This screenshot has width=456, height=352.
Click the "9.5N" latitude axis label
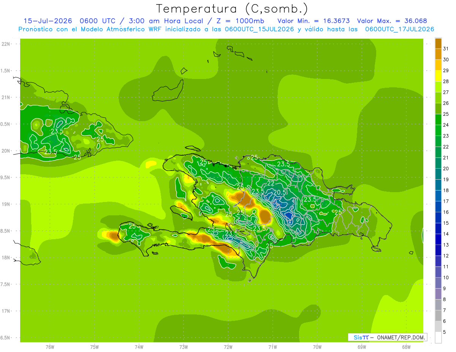6,177
